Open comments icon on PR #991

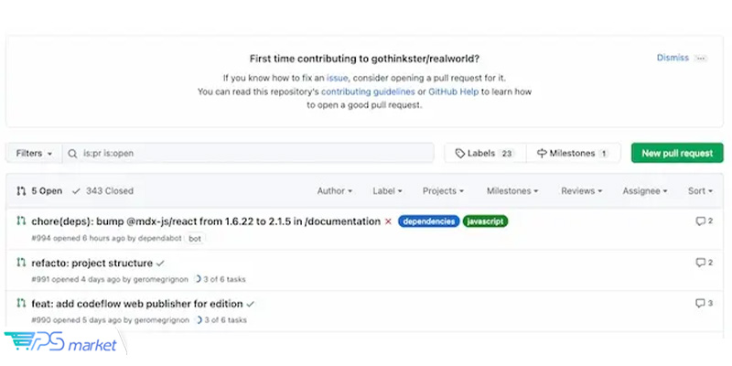coord(700,263)
